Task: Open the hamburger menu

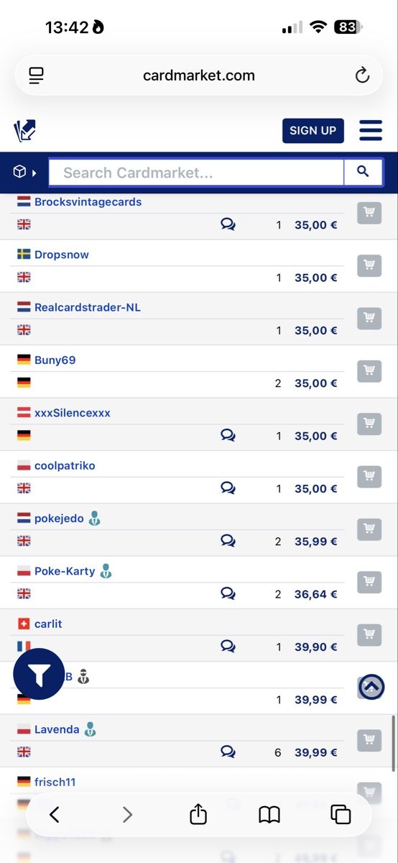Action: (x=371, y=130)
